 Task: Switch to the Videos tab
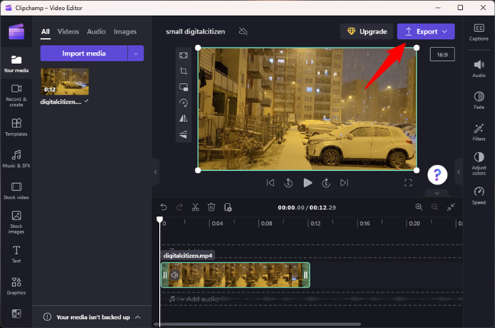tap(68, 31)
